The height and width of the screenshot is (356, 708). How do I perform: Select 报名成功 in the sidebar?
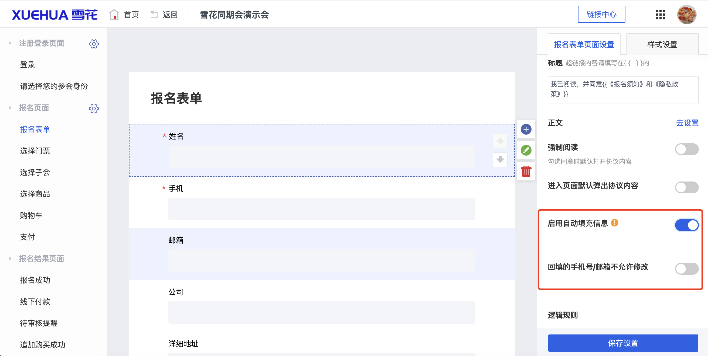click(35, 280)
